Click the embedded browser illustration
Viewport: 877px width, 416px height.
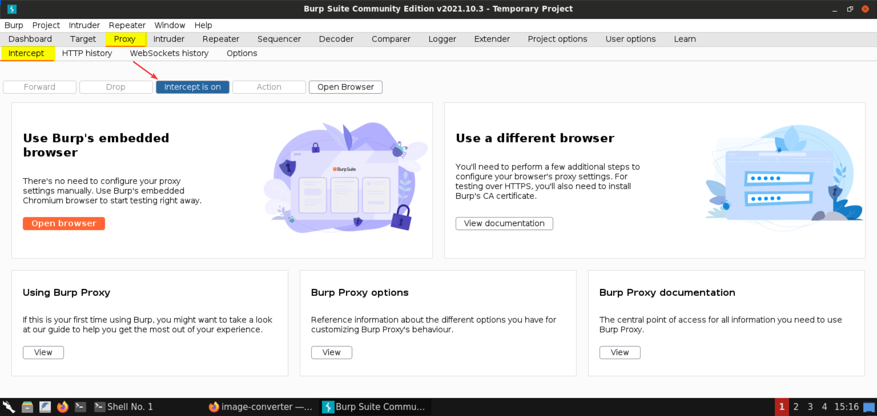346,177
